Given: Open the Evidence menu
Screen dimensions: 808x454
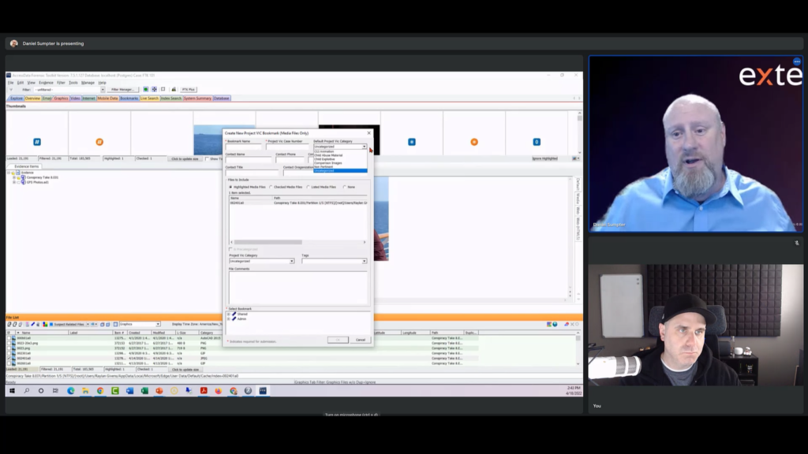Looking at the screenshot, I should tap(46, 83).
